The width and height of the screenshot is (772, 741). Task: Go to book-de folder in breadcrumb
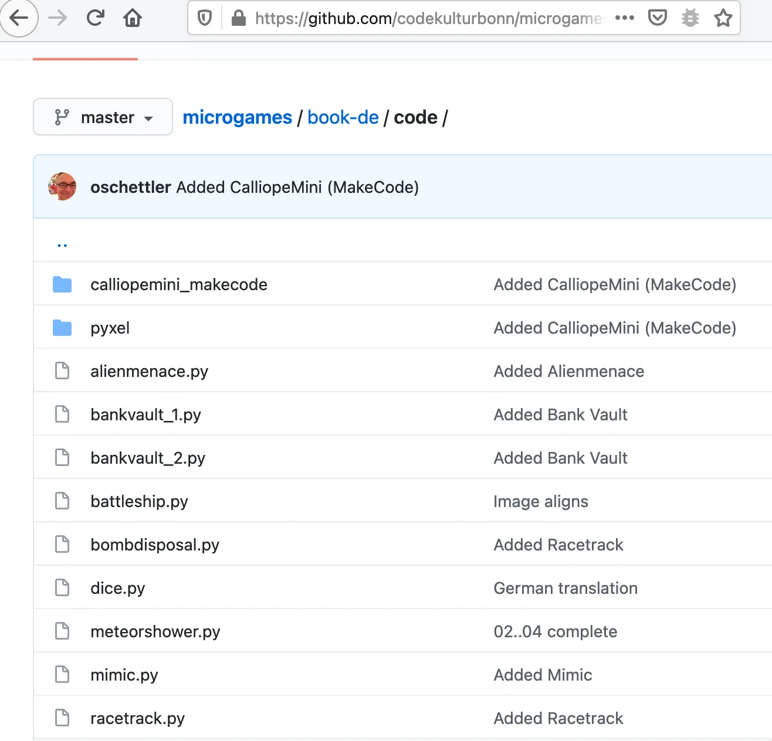coord(343,117)
